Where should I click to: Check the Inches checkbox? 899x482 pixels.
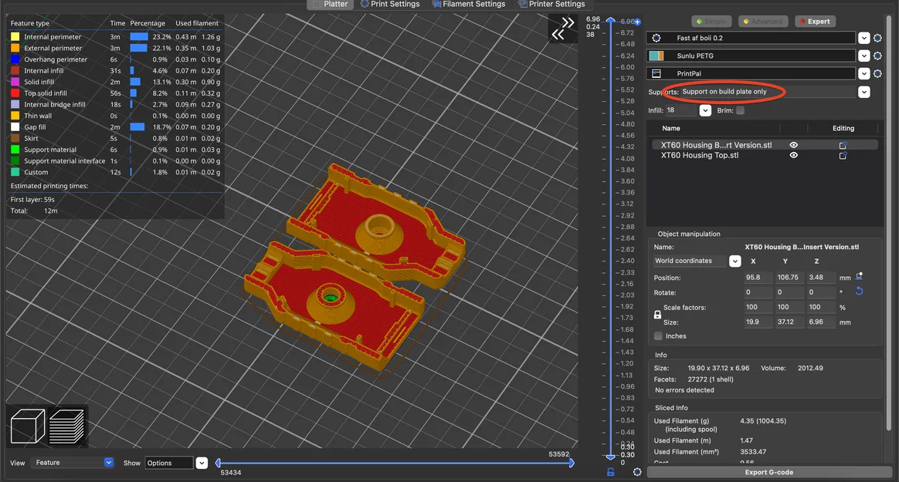658,336
